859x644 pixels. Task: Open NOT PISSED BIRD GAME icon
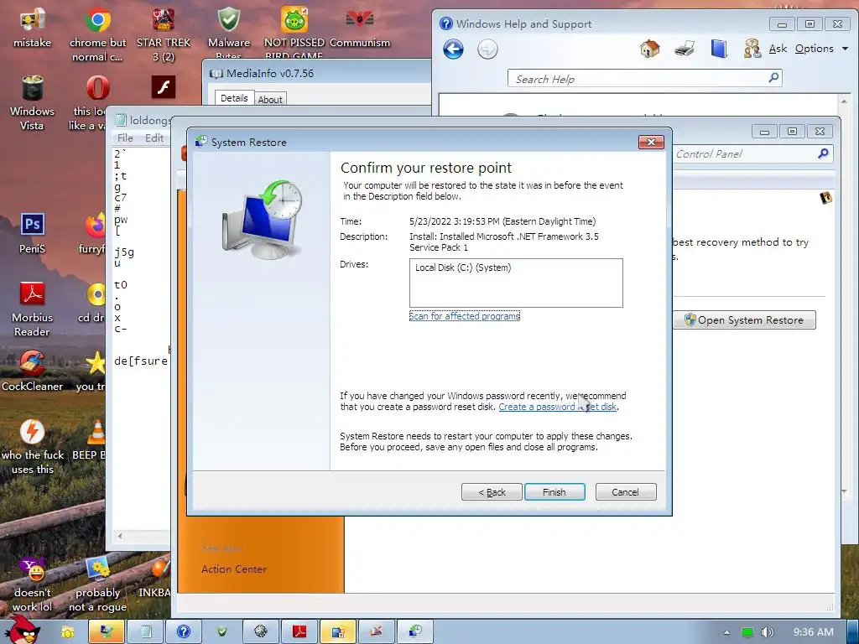294,32
